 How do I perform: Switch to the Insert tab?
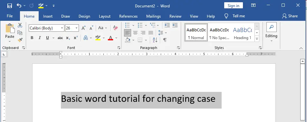(x=48, y=16)
